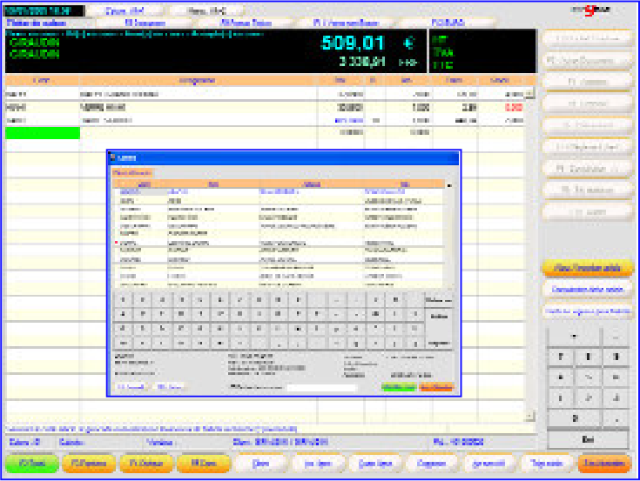Click the top key of the on-screen keyboard's right column
Image resolution: width=640 pixels, height=481 pixels.
tap(440, 299)
